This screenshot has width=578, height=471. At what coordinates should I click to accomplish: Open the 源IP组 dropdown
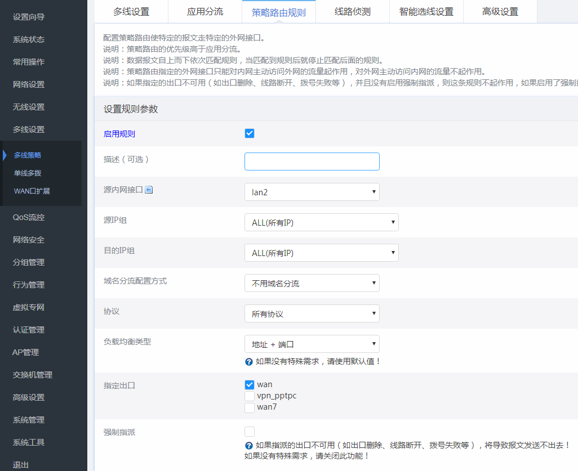[321, 222]
